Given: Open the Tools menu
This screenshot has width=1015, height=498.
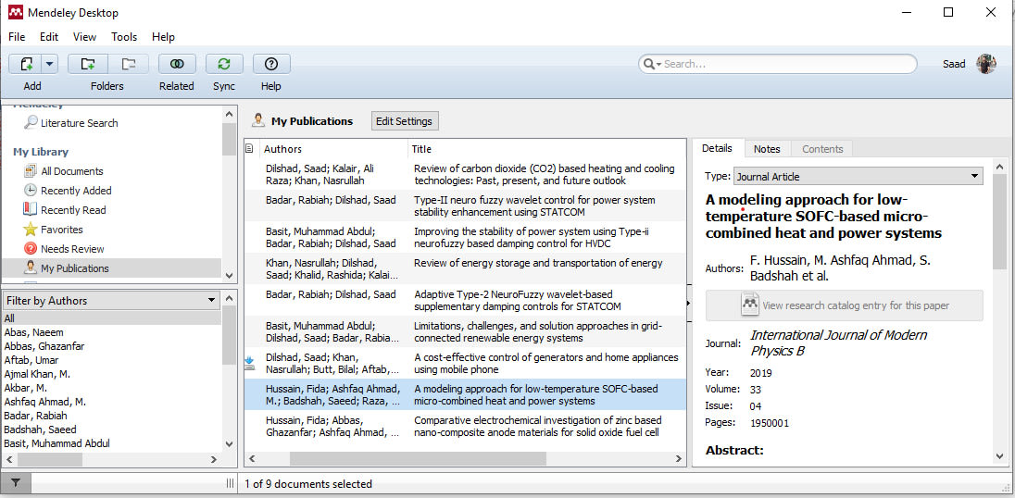Looking at the screenshot, I should coord(124,37).
